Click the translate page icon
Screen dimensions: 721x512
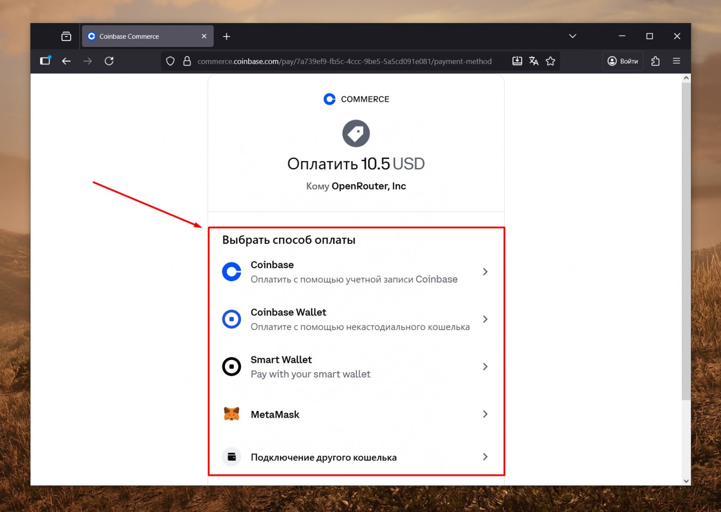point(534,60)
